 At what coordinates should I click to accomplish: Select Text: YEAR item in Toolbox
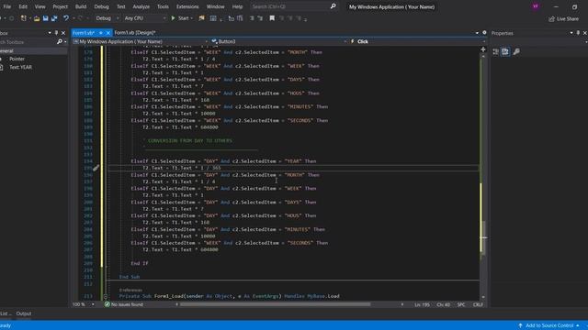20,67
